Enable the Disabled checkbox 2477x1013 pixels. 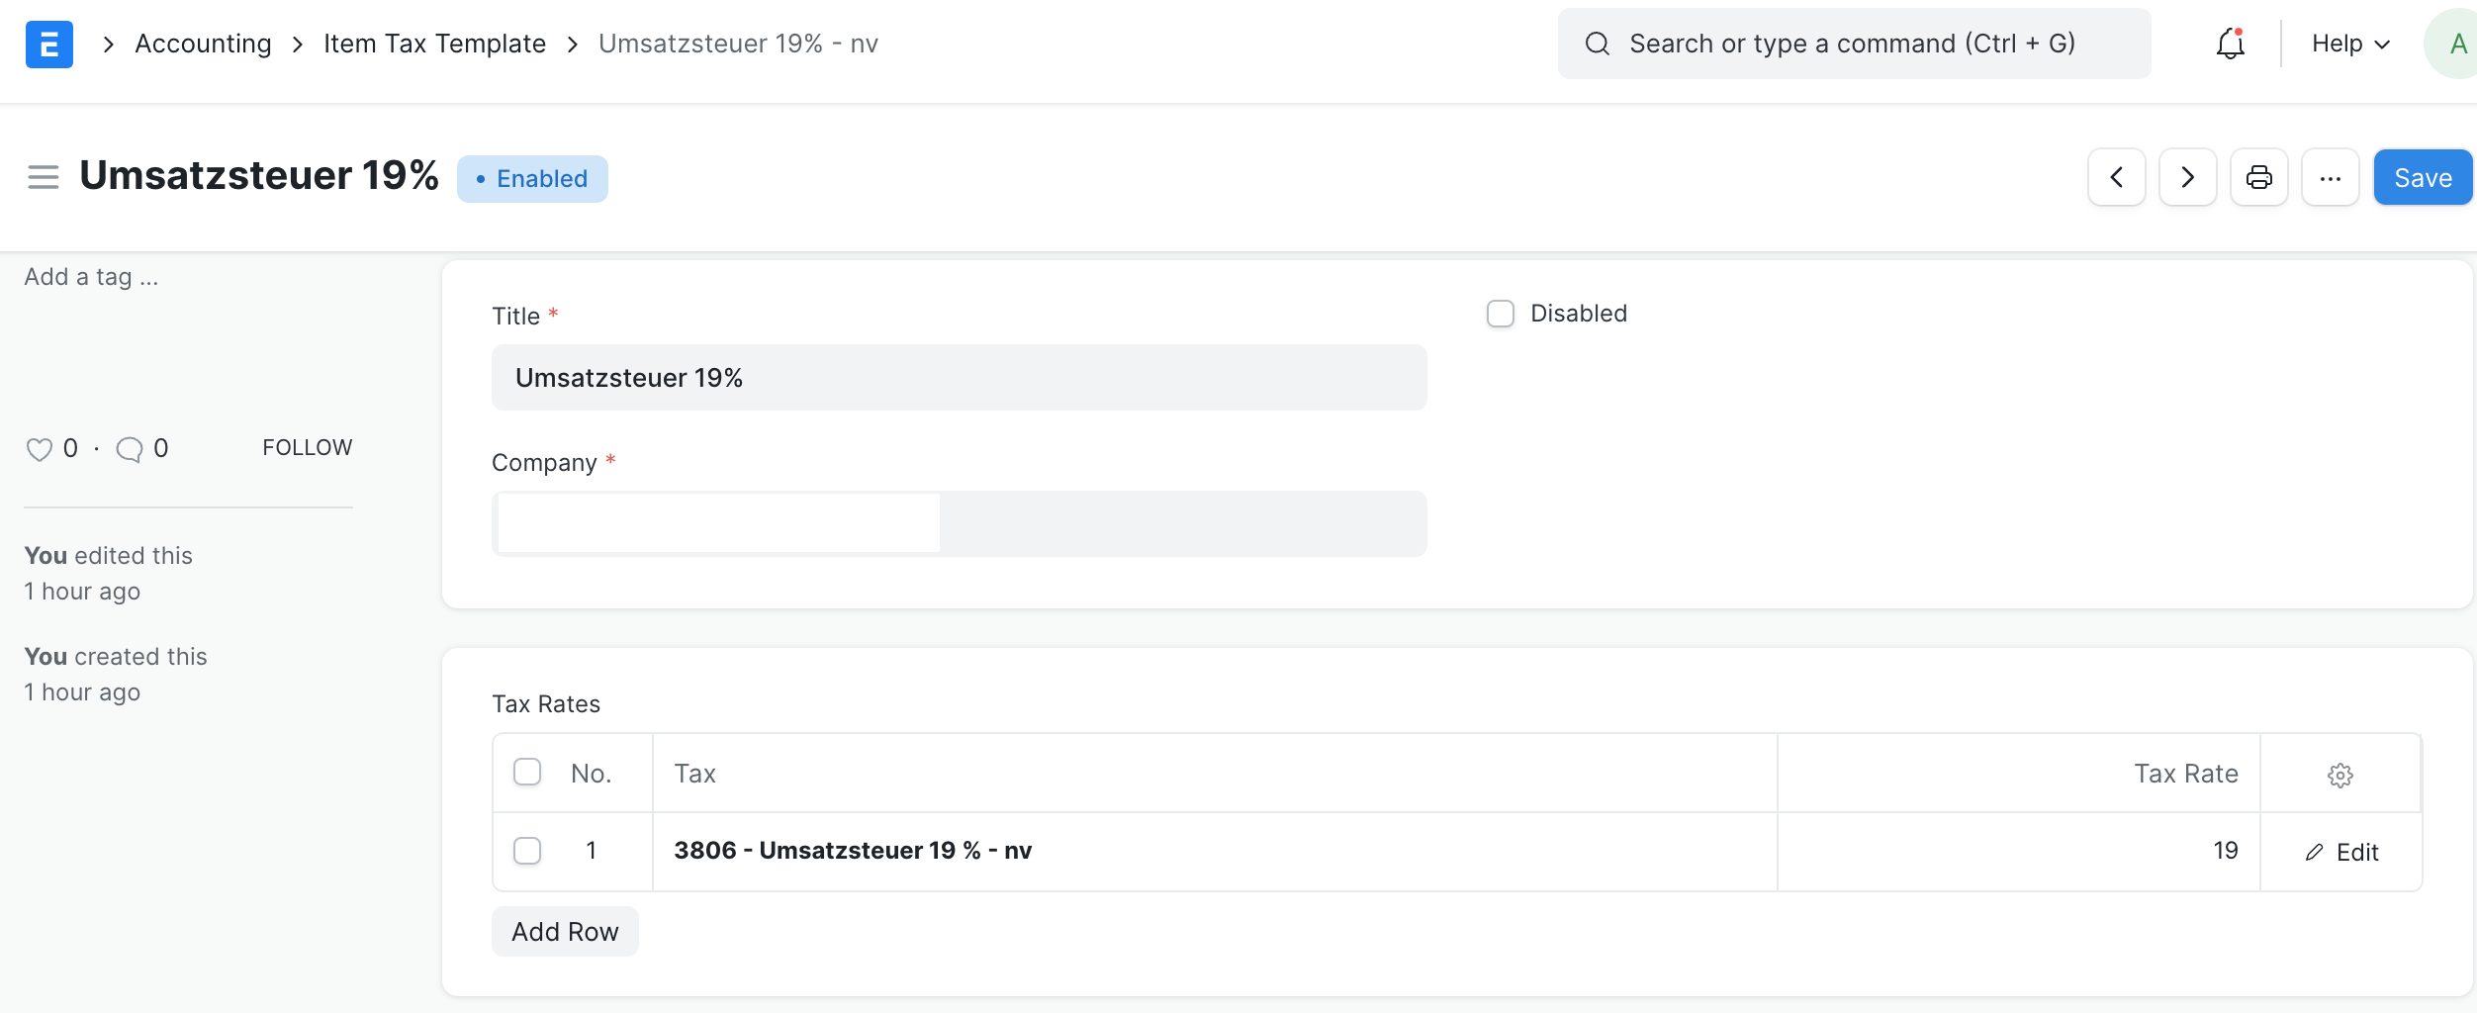1500,314
